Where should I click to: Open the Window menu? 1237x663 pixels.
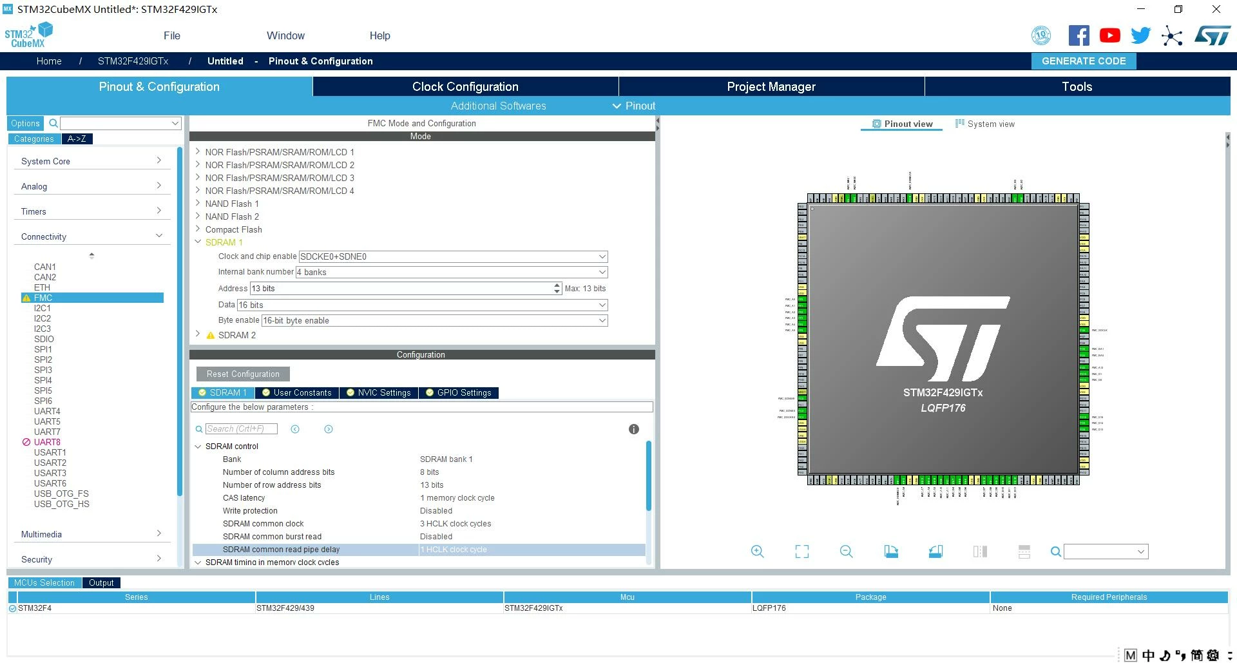(285, 35)
